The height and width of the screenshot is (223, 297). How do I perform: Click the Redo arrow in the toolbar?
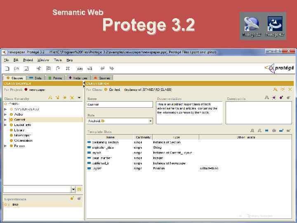(112, 68)
